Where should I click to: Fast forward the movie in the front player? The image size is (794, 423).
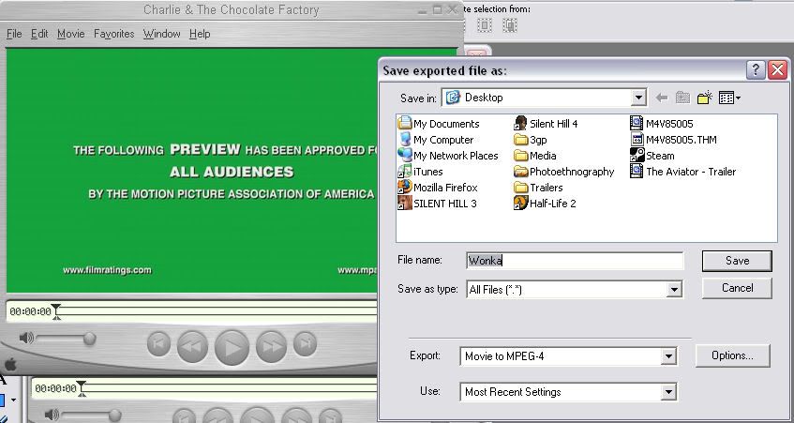click(x=272, y=346)
